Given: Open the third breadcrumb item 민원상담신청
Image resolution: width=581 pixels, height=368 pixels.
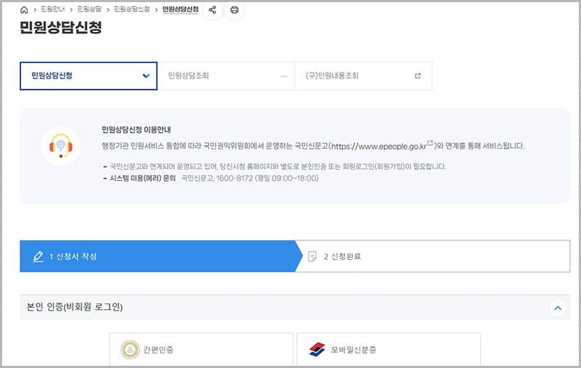Looking at the screenshot, I should pos(131,9).
